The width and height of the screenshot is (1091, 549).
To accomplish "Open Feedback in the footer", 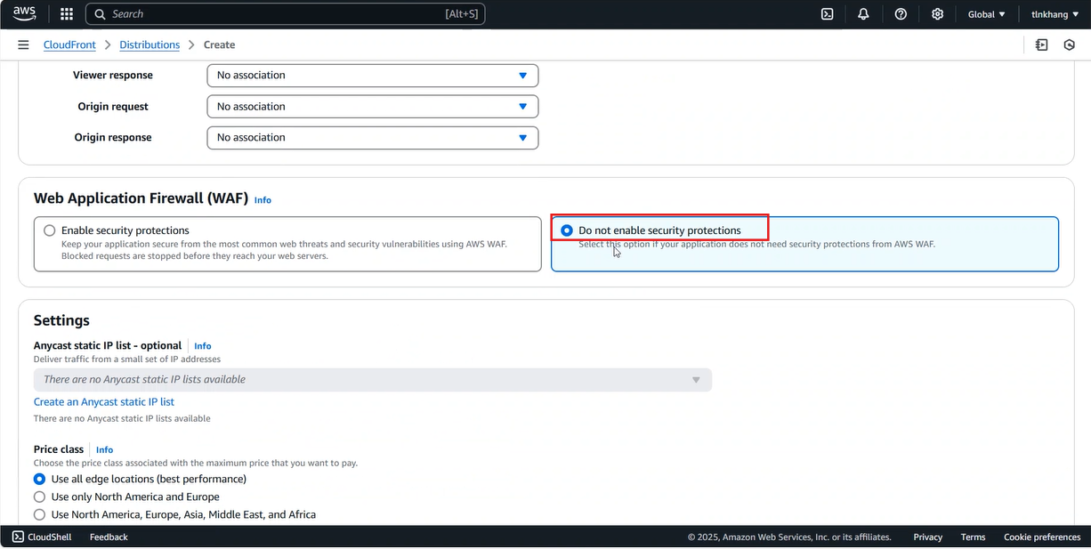I will click(109, 537).
